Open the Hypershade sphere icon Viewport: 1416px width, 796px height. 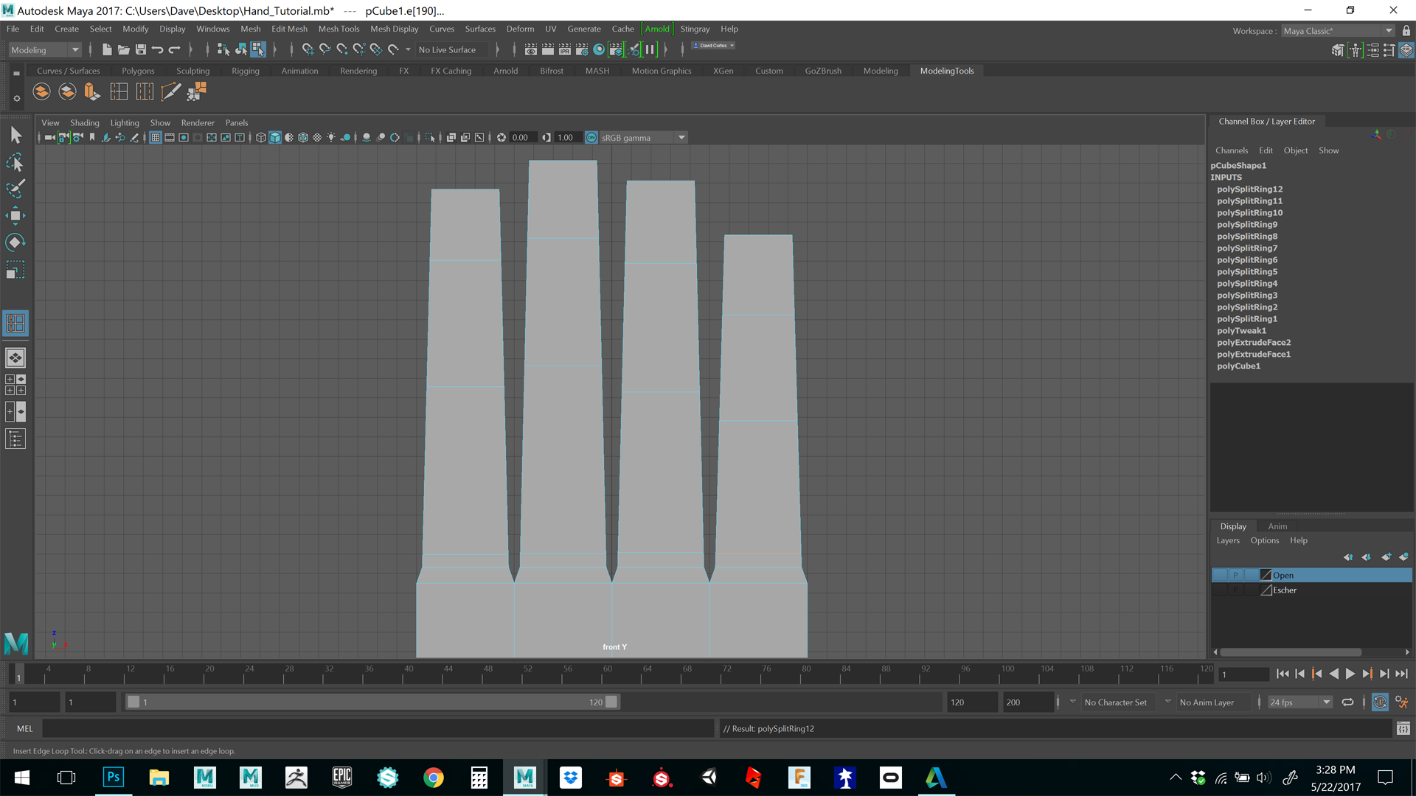tap(599, 49)
